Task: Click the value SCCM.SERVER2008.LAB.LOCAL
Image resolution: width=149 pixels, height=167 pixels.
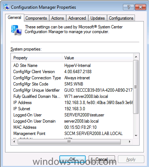Action: pyautogui.click(x=93, y=134)
